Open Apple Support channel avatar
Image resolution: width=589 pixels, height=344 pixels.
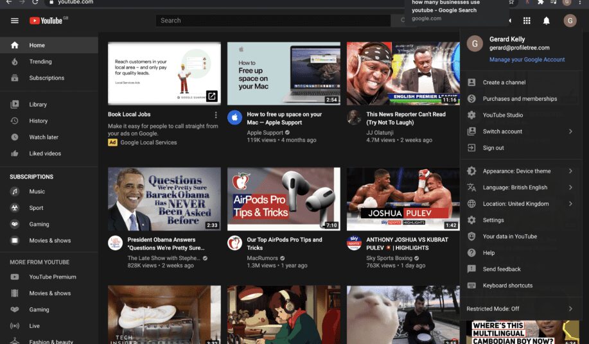234,117
